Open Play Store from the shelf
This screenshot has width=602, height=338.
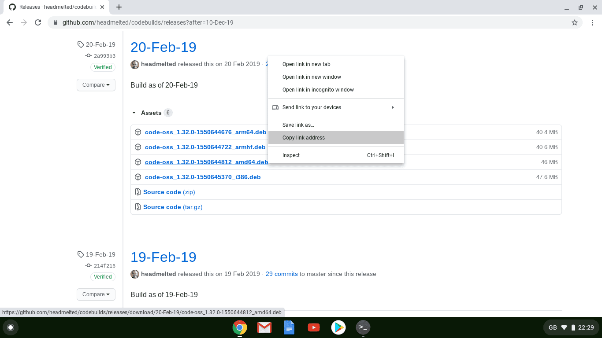coord(338,327)
